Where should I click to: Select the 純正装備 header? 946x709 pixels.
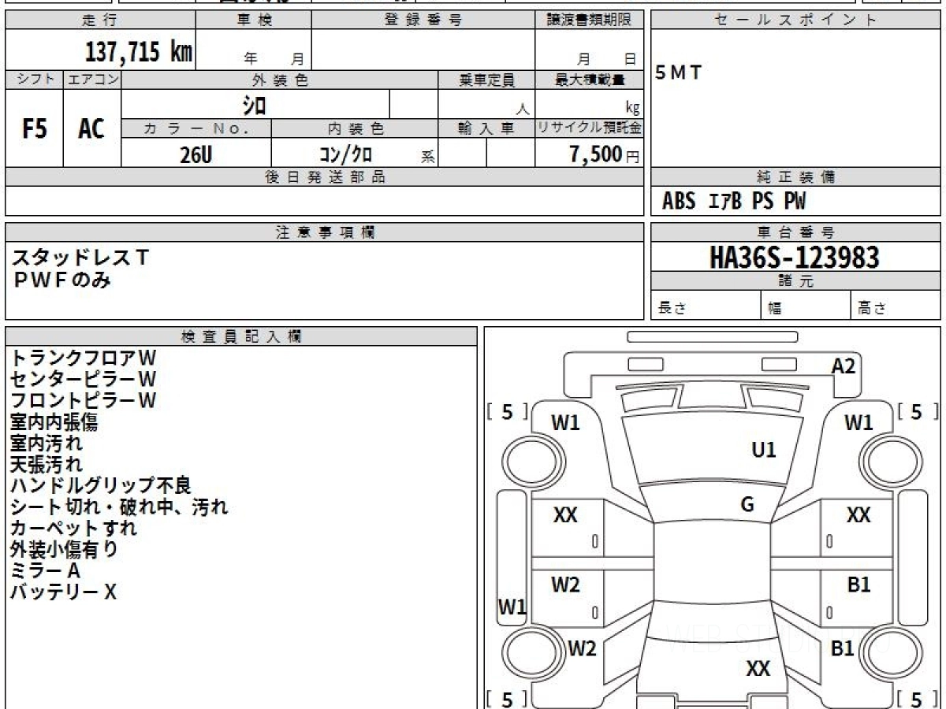(795, 177)
